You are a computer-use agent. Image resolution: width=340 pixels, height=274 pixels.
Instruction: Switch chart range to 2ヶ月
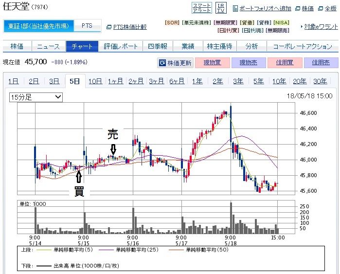click(136, 81)
